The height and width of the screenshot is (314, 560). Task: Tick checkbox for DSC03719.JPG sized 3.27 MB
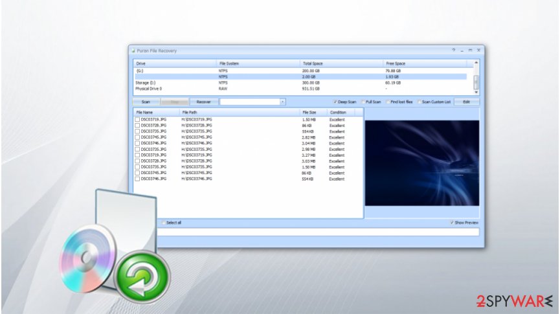[x=137, y=155]
